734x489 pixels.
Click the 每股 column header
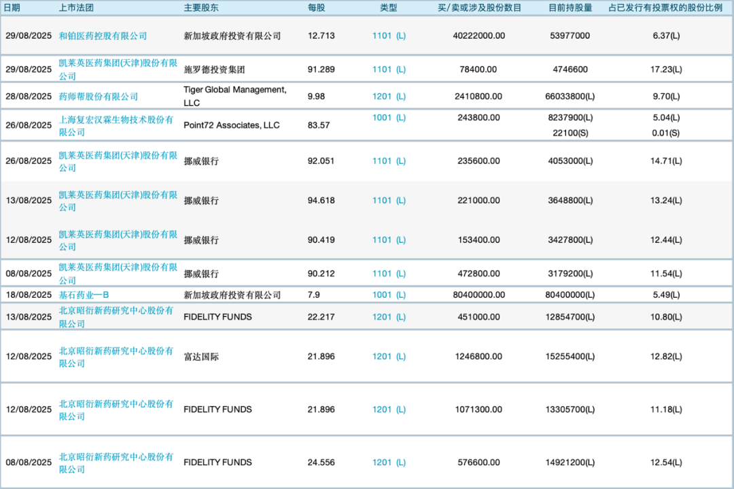317,8
